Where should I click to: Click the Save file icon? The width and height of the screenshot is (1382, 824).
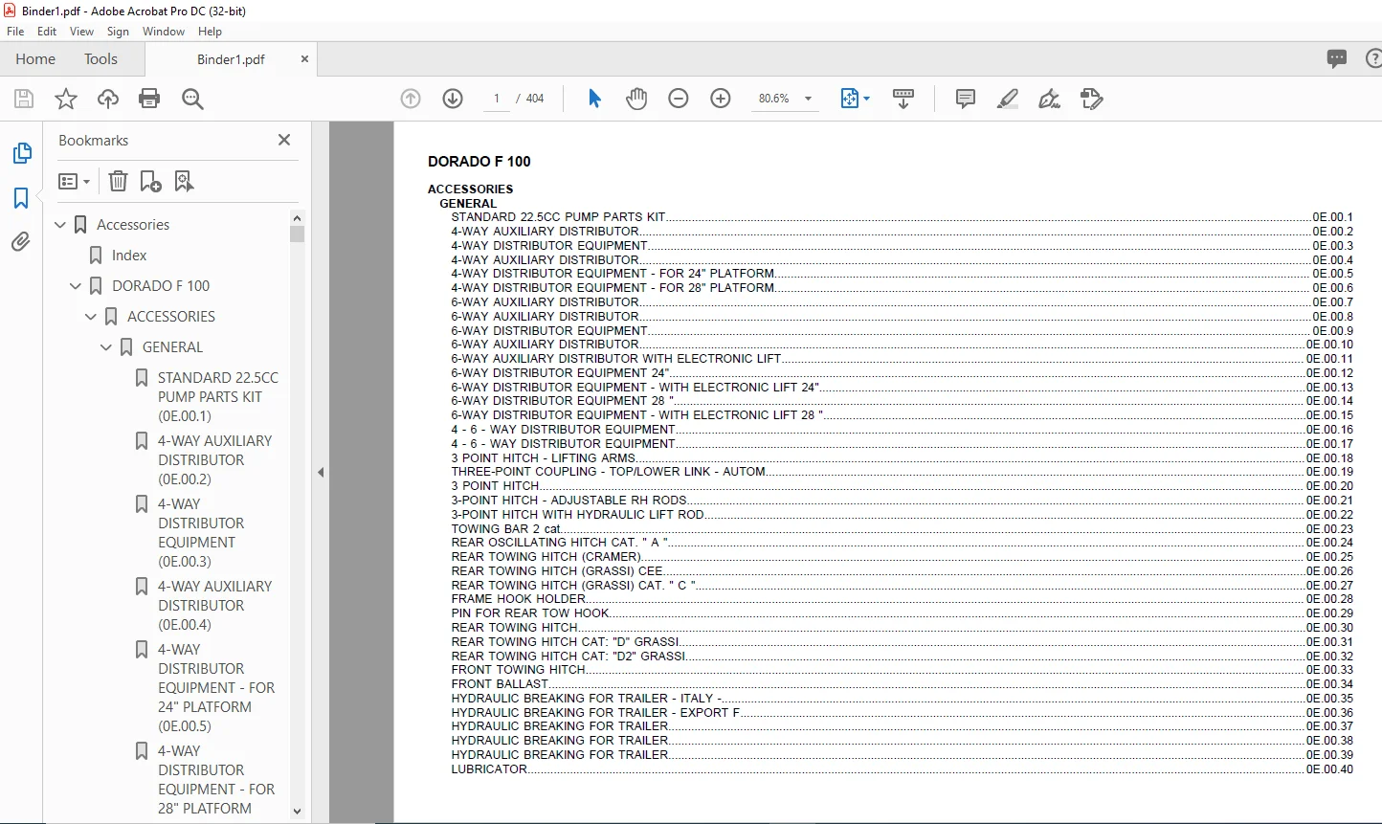coord(24,99)
